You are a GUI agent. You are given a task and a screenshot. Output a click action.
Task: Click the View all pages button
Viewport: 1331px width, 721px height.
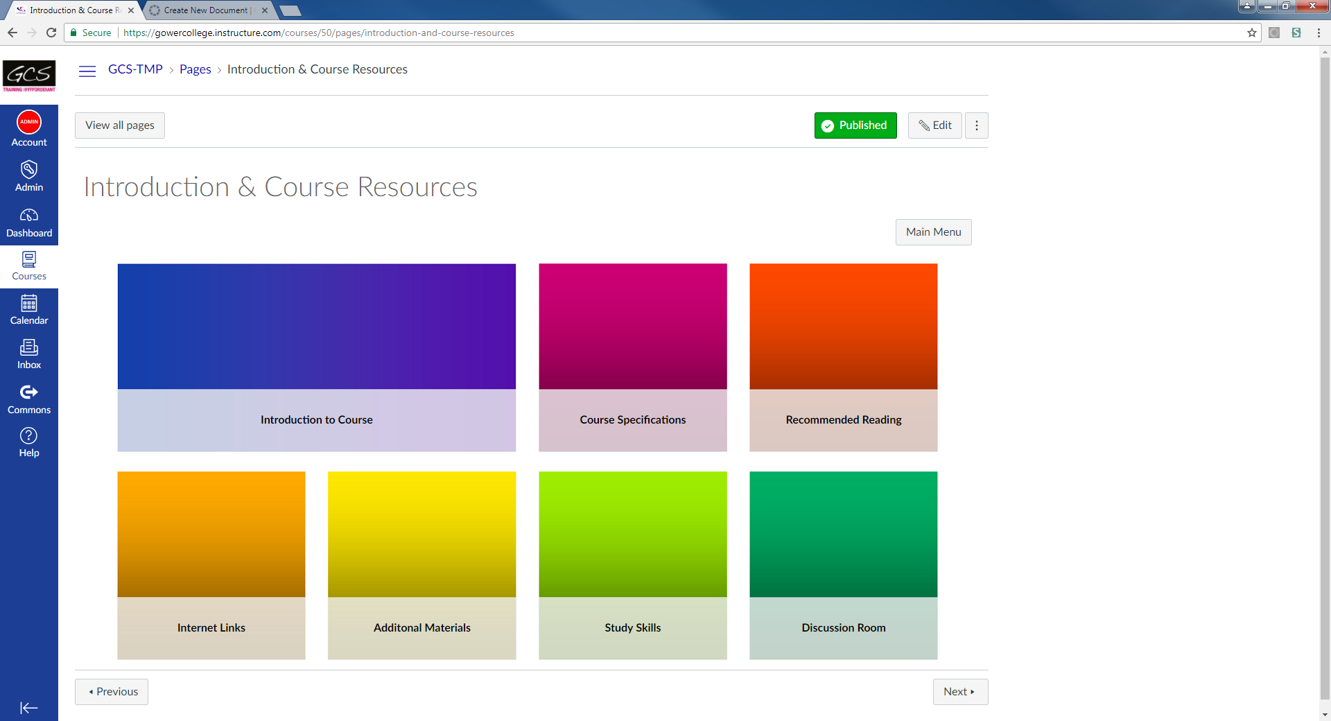click(120, 125)
